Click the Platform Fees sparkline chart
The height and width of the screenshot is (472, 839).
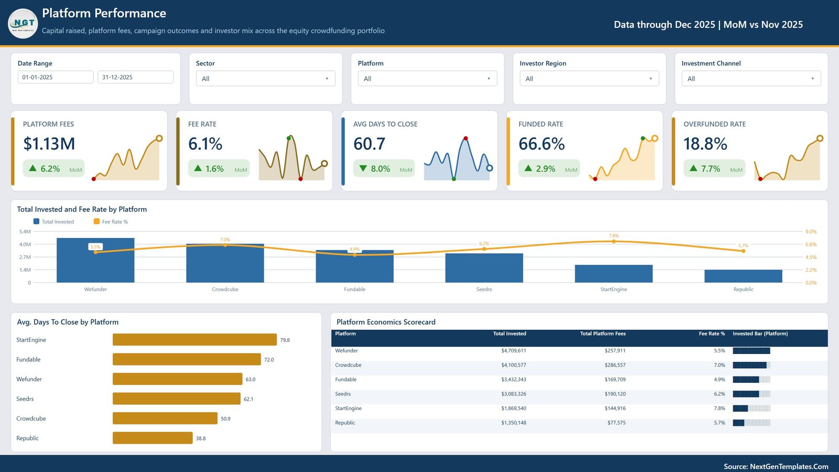click(126, 158)
